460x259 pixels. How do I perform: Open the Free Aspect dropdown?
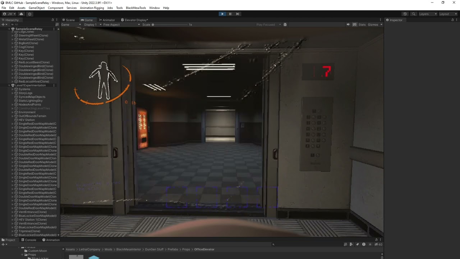121,24
